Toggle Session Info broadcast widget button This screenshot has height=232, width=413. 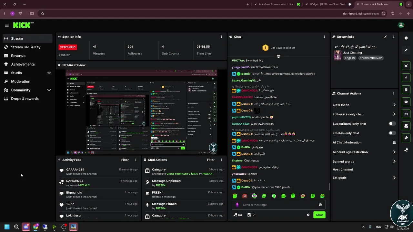click(406, 114)
